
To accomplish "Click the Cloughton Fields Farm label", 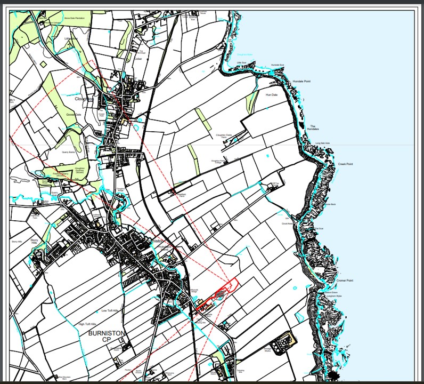I will [x=224, y=137].
